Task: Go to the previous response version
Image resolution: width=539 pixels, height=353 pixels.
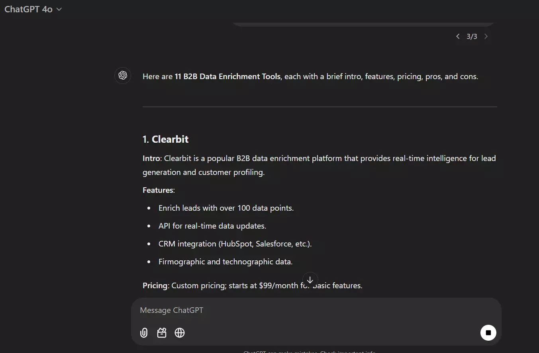Action: [x=458, y=37]
